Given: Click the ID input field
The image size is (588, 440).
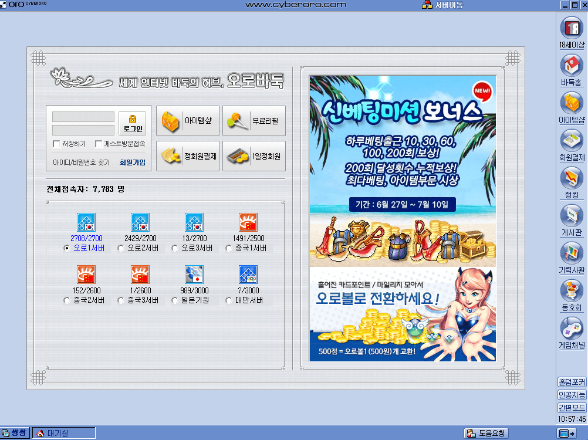Looking at the screenshot, I should click(83, 117).
